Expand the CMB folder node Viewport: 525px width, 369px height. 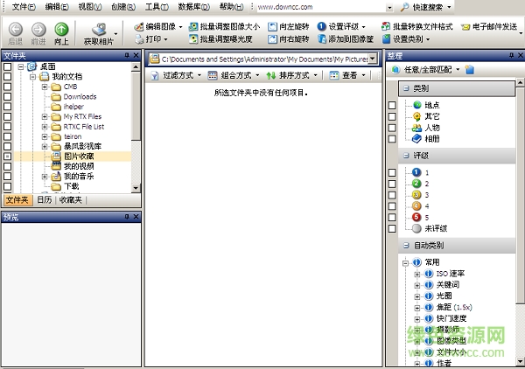pyautogui.click(x=45, y=87)
